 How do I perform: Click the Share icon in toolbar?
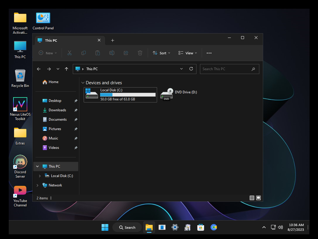(126, 53)
